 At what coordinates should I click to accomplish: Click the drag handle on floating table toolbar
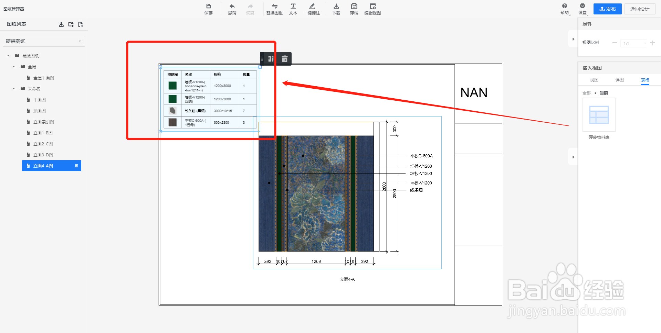pos(262,59)
